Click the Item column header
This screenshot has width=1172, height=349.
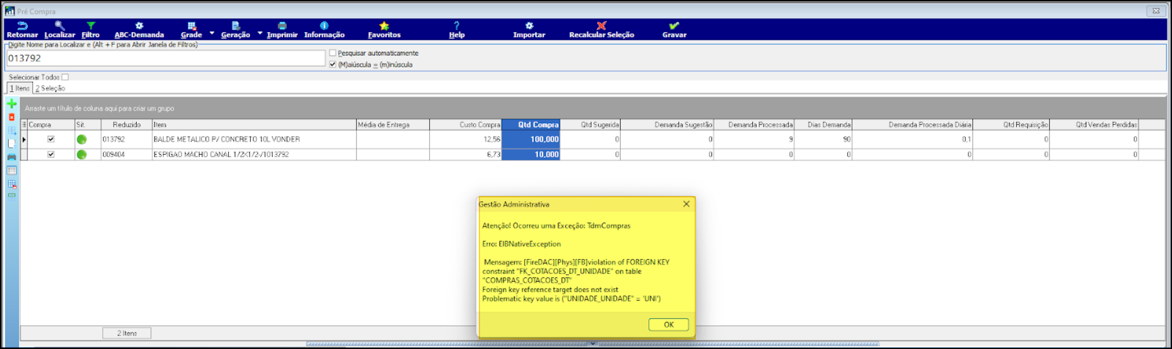(x=254, y=125)
